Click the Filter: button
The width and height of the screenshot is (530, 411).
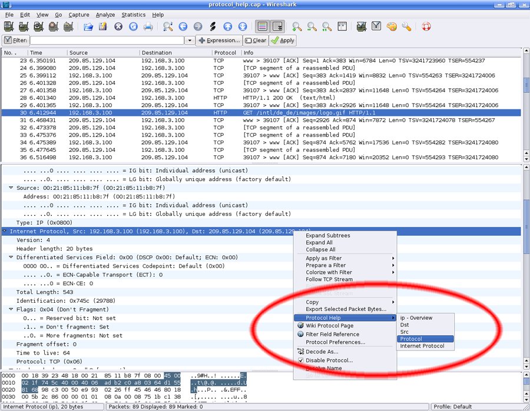[x=15, y=41]
